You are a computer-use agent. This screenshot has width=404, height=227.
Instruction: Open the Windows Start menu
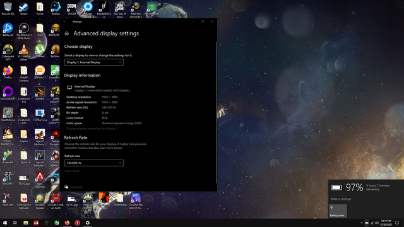[5, 223]
